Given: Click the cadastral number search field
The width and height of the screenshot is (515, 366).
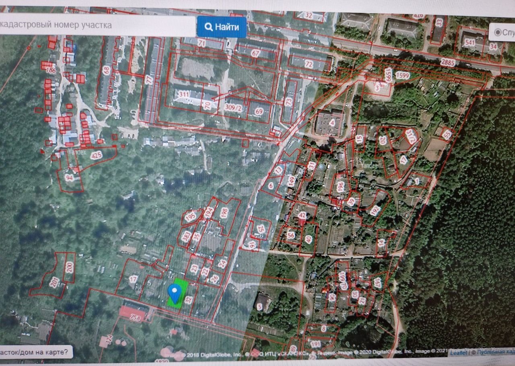Looking at the screenshot, I should click(97, 26).
